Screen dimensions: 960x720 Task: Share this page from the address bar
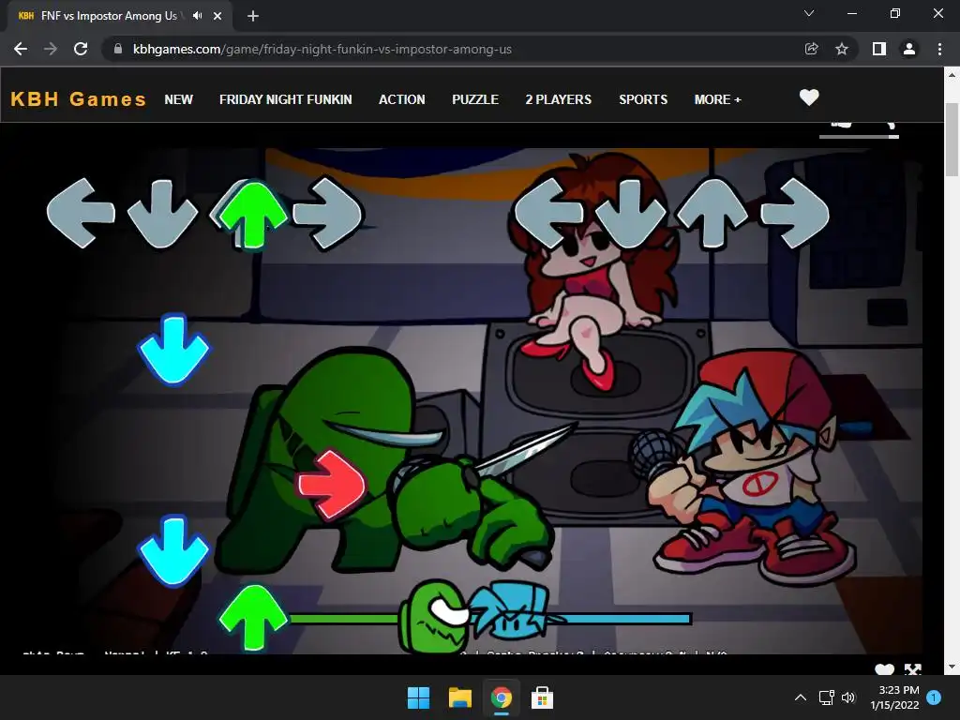[811, 49]
